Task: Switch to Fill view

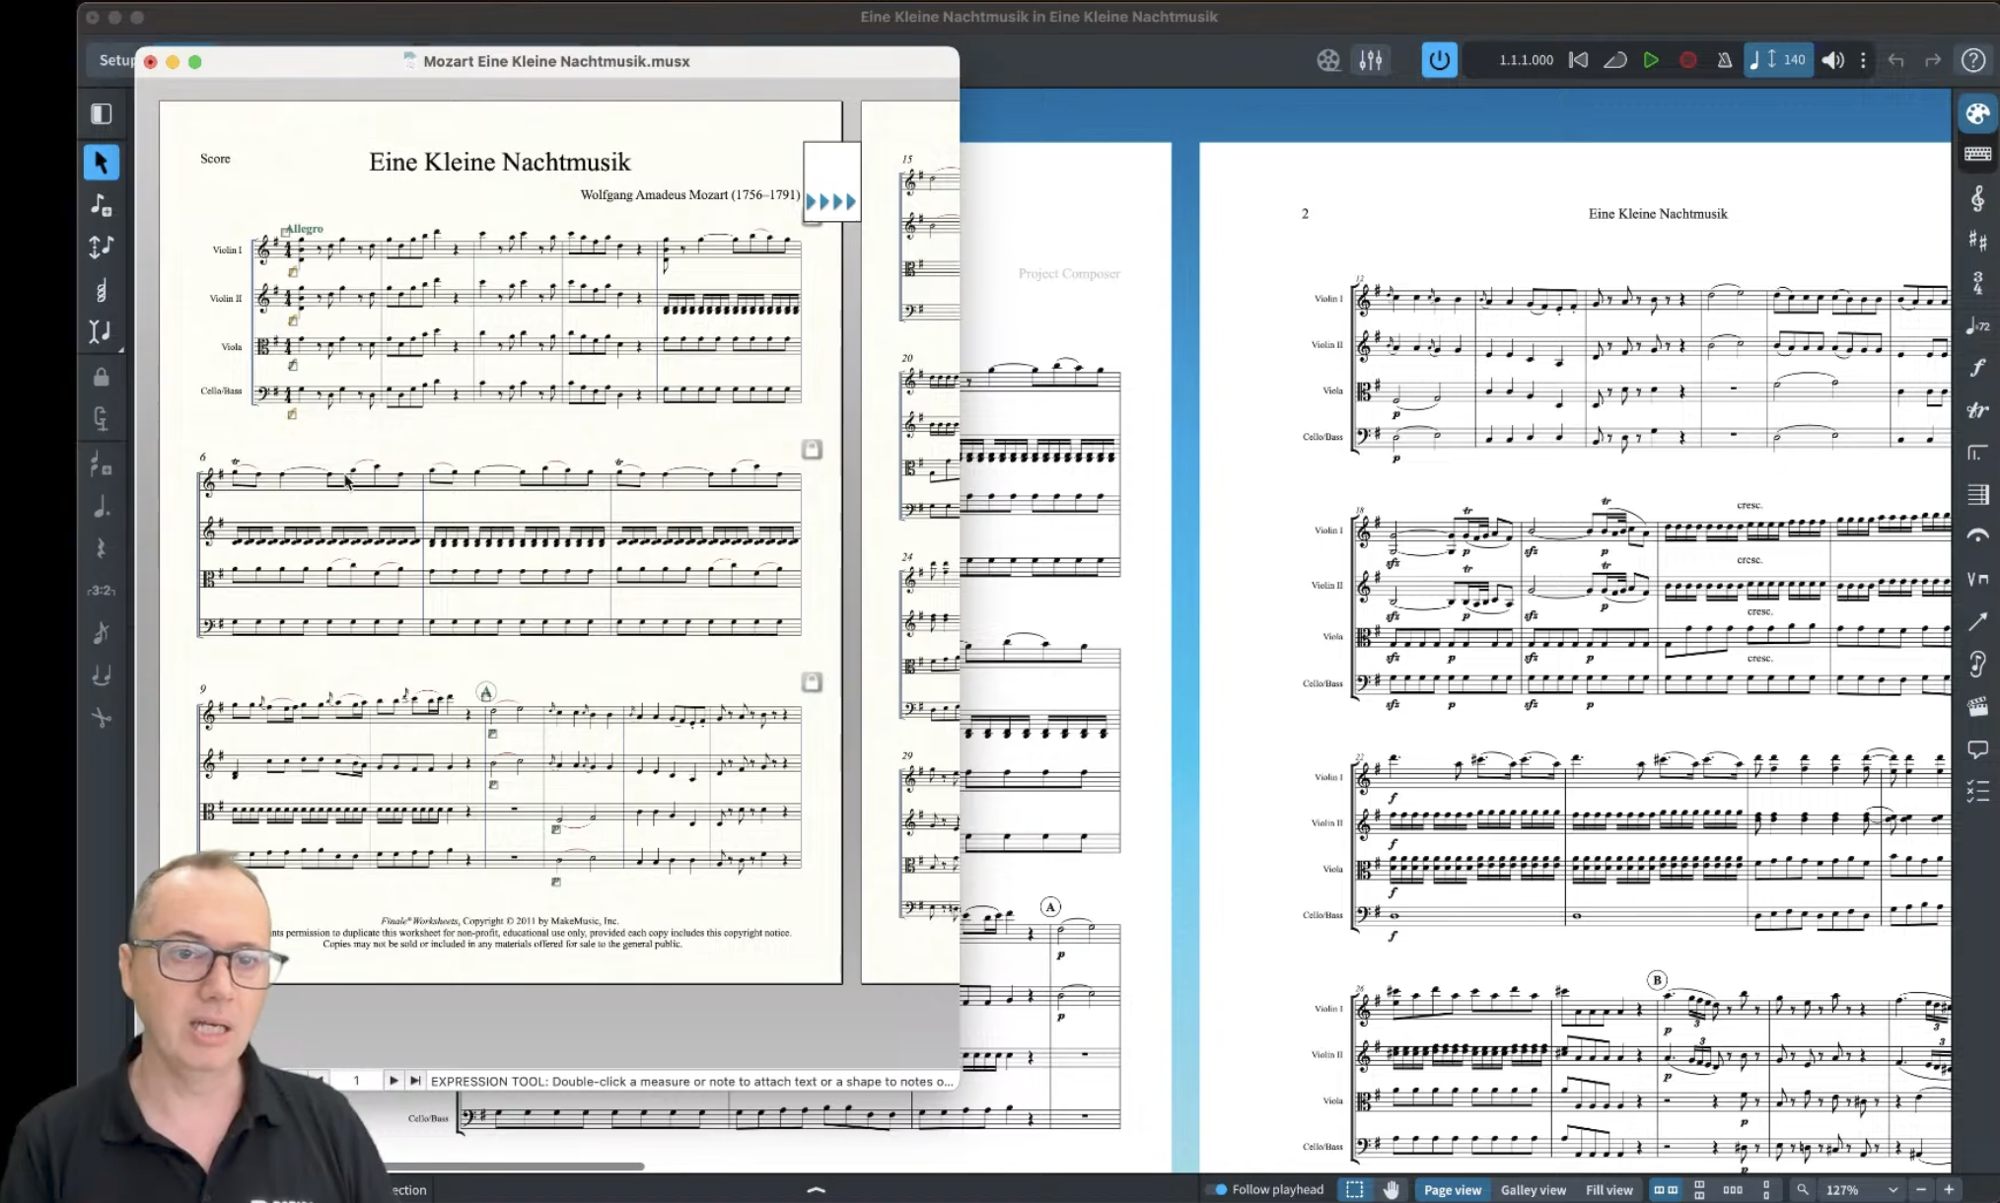Action: tap(1608, 1190)
